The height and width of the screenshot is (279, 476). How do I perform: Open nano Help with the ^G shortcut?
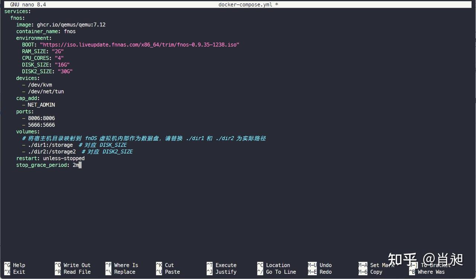(x=14, y=265)
